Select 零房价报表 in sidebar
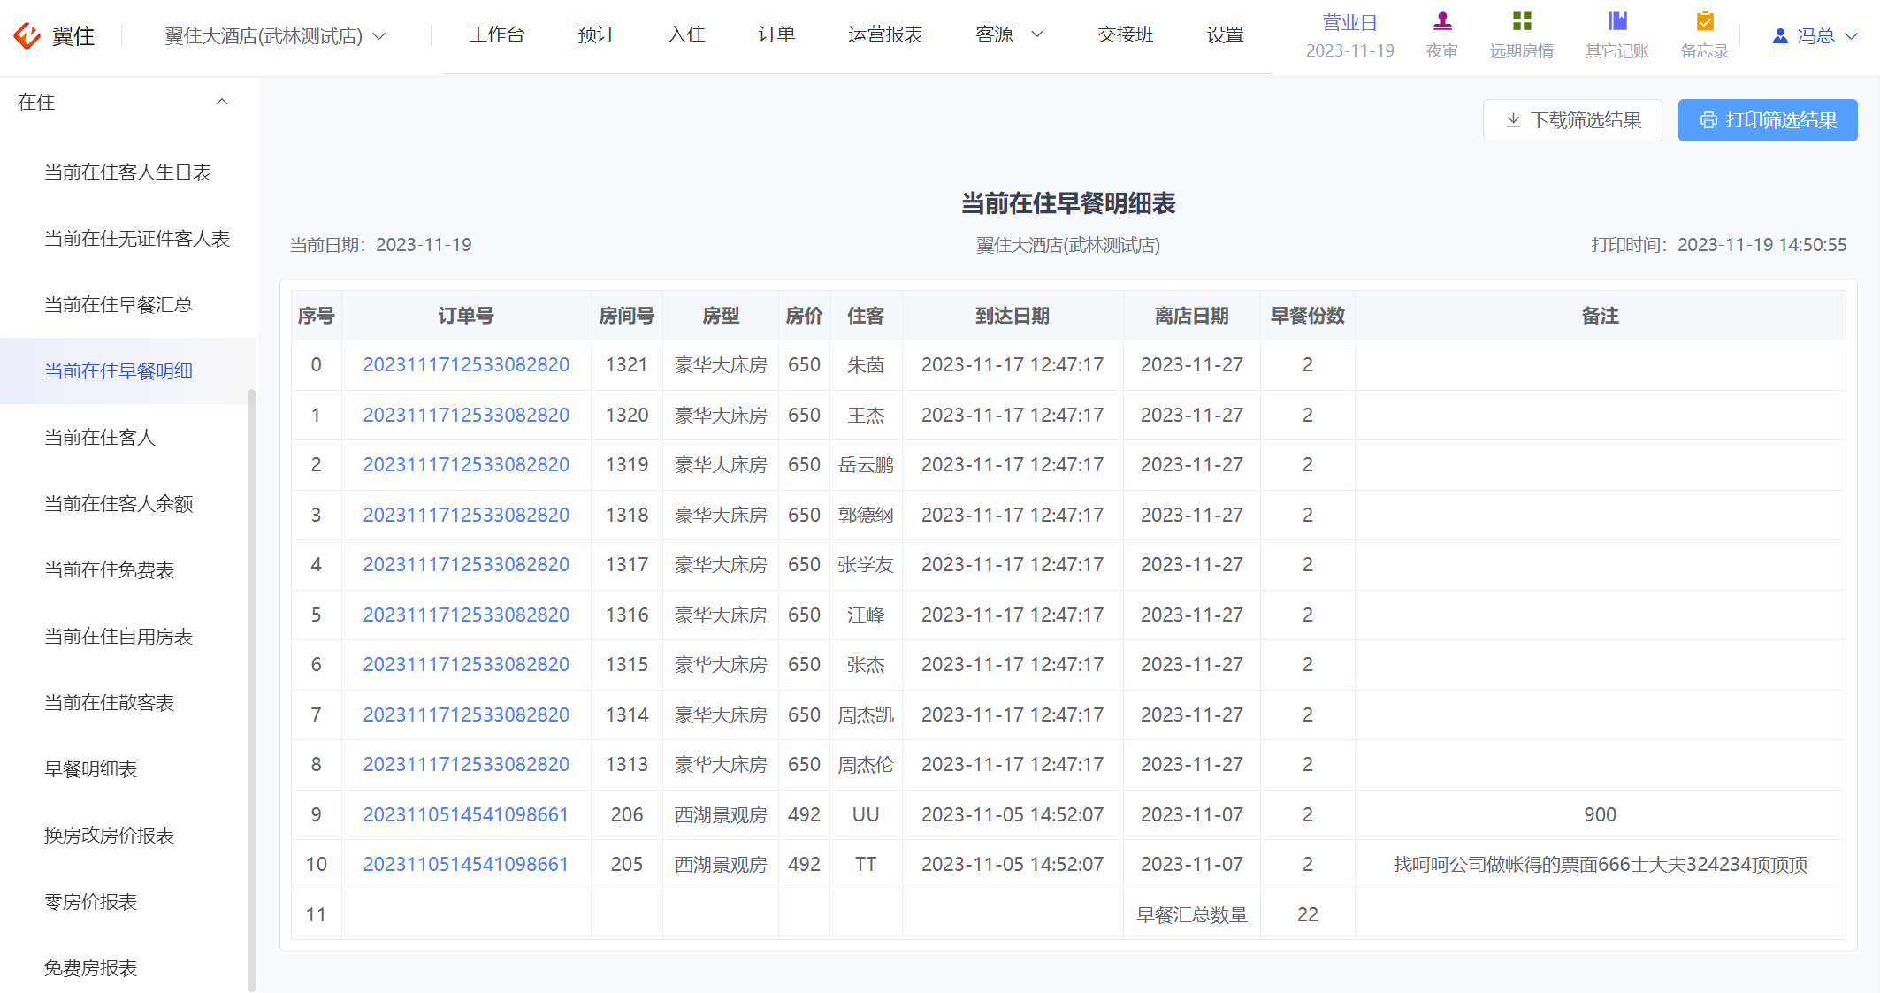 [x=128, y=902]
